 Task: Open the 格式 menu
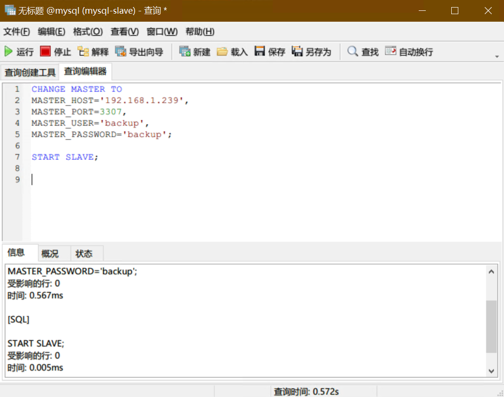pos(88,32)
